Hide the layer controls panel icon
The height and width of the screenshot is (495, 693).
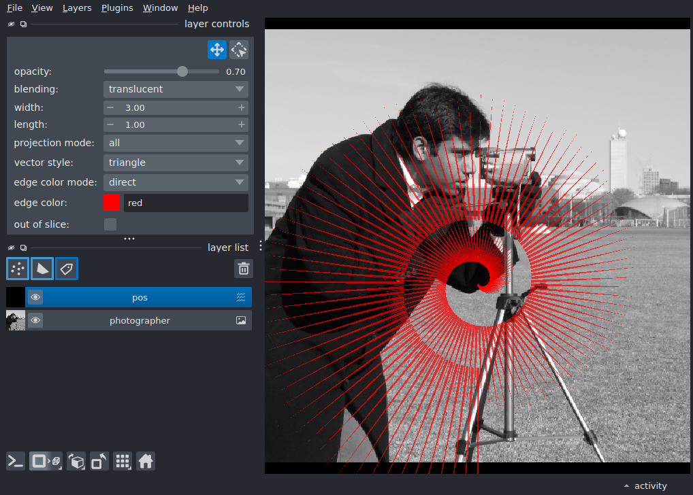coord(11,24)
